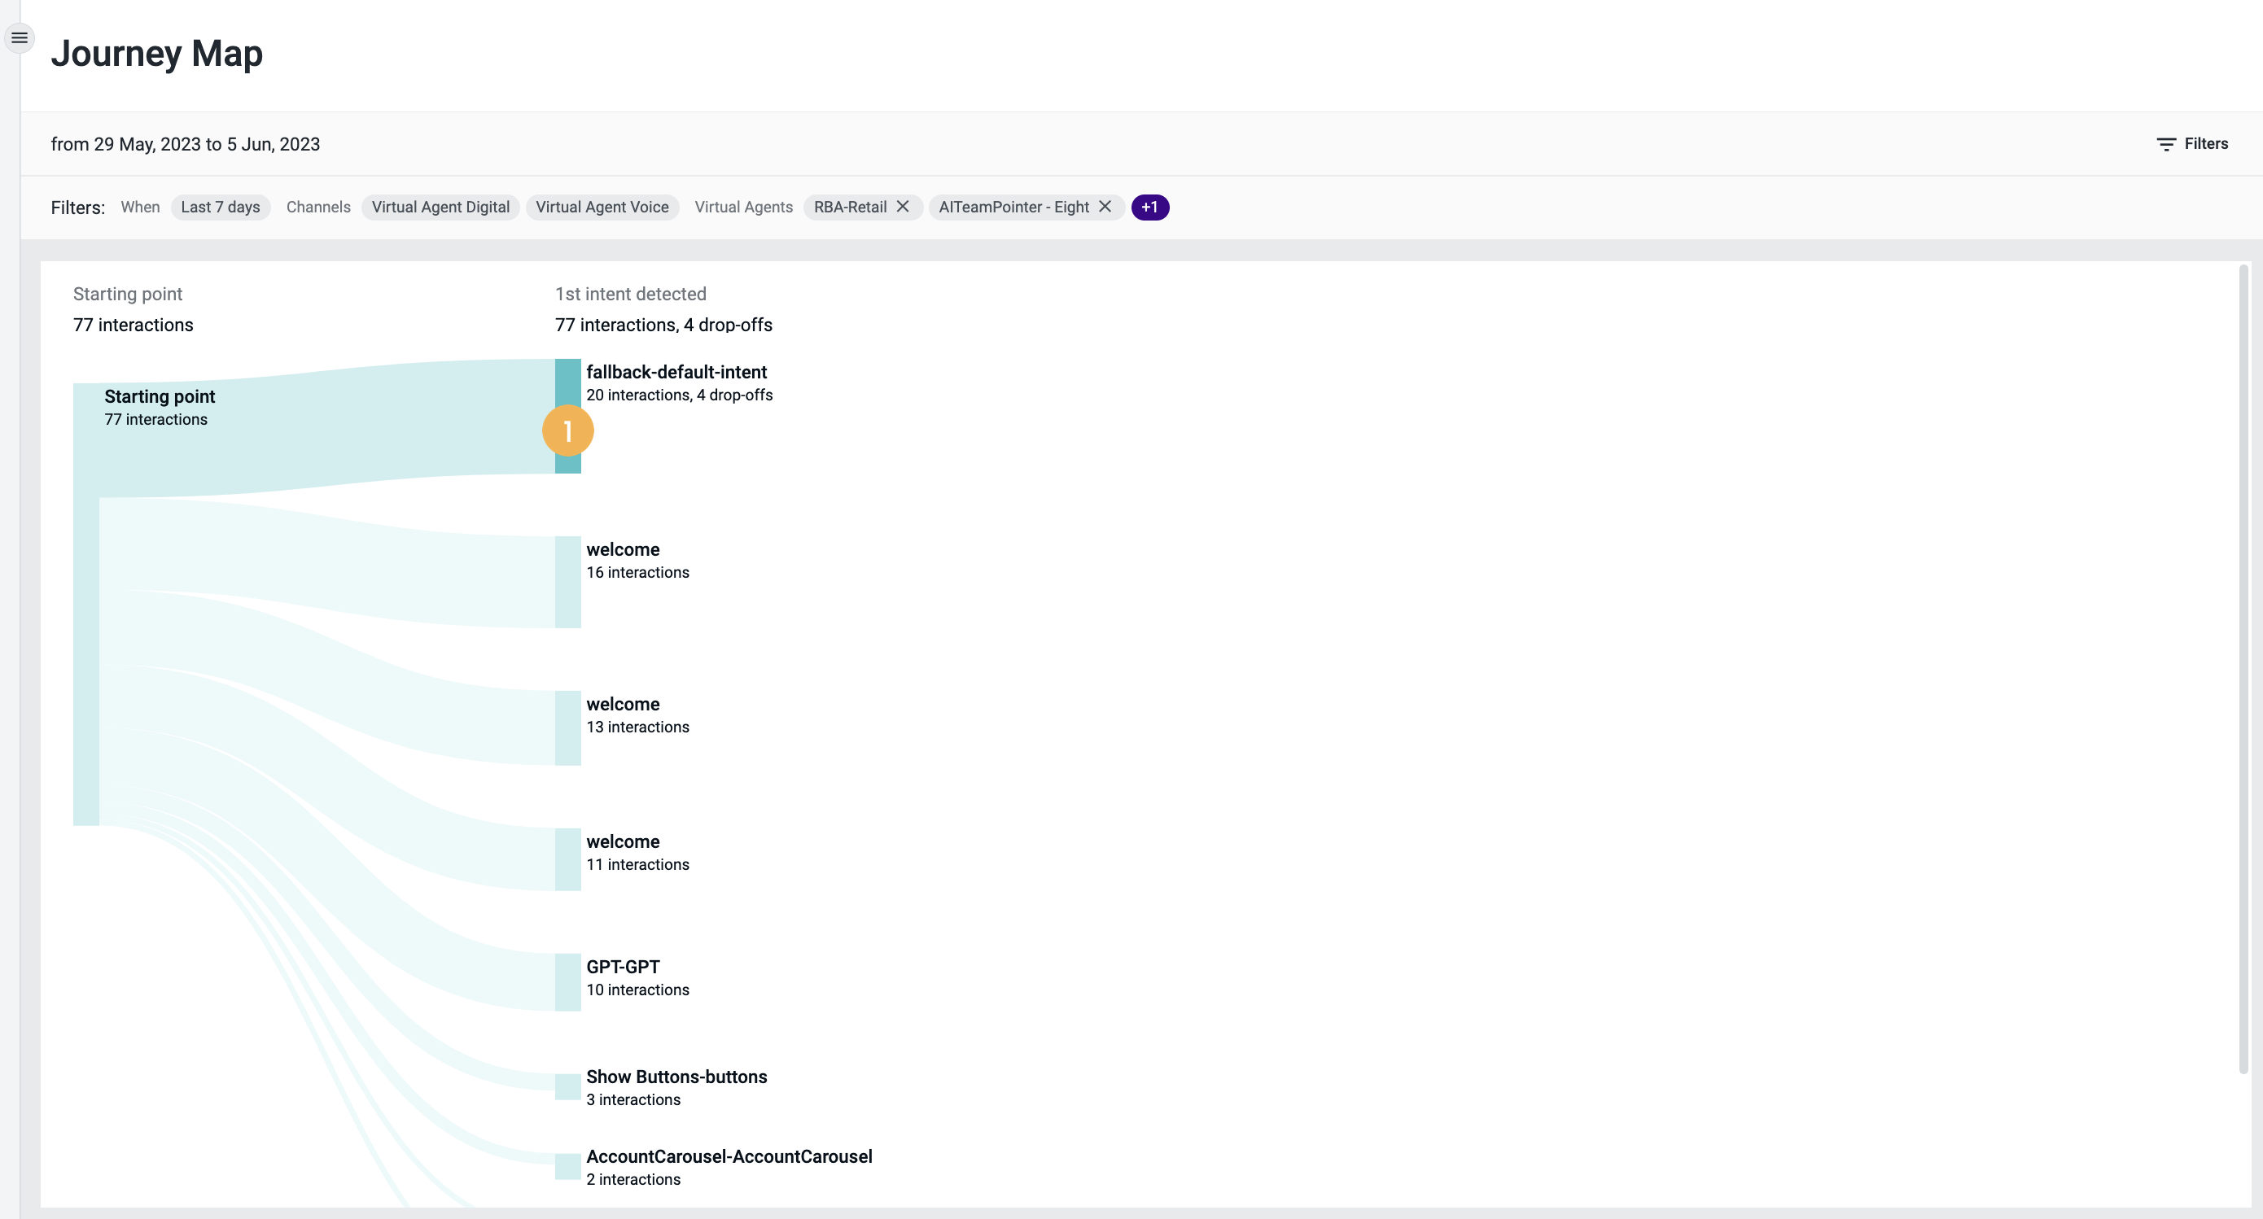
Task: Click the Virtual Agent Voice channel chip
Action: pos(602,208)
